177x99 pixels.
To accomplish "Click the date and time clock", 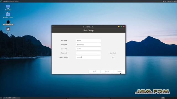I will coord(172,1).
